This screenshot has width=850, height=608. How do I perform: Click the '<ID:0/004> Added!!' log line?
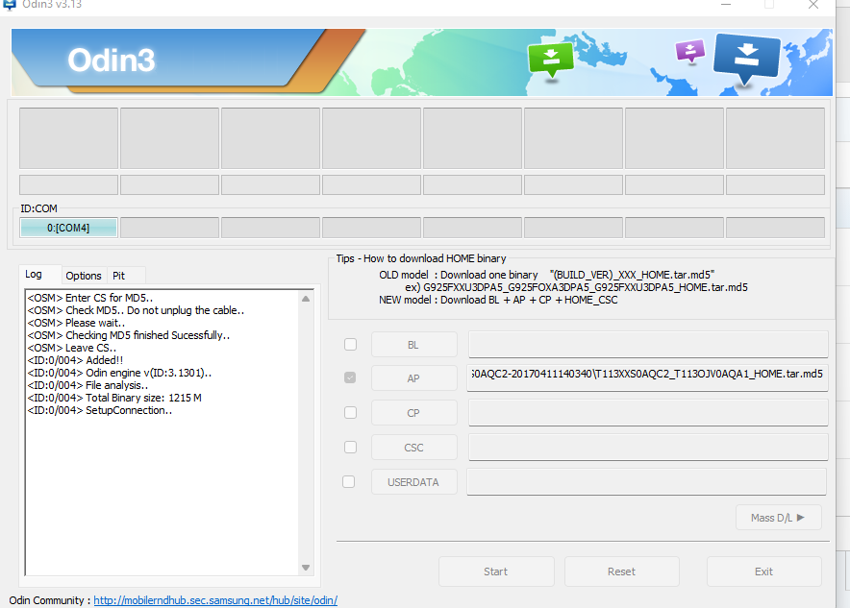pyautogui.click(x=75, y=360)
